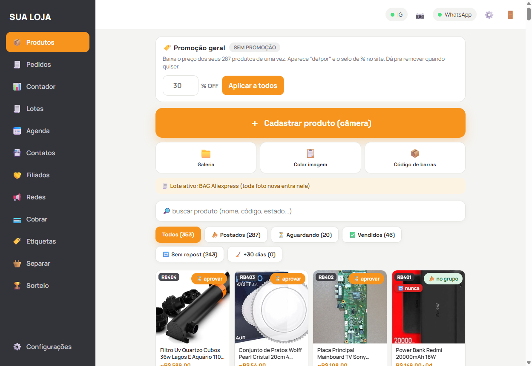Click the no grupo badge on RB401
This screenshot has width=532, height=366.
tap(443, 279)
